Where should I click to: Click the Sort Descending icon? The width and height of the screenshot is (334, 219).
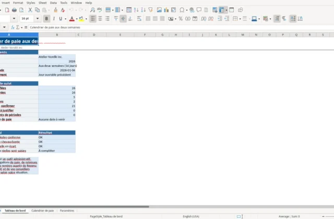[144, 10]
